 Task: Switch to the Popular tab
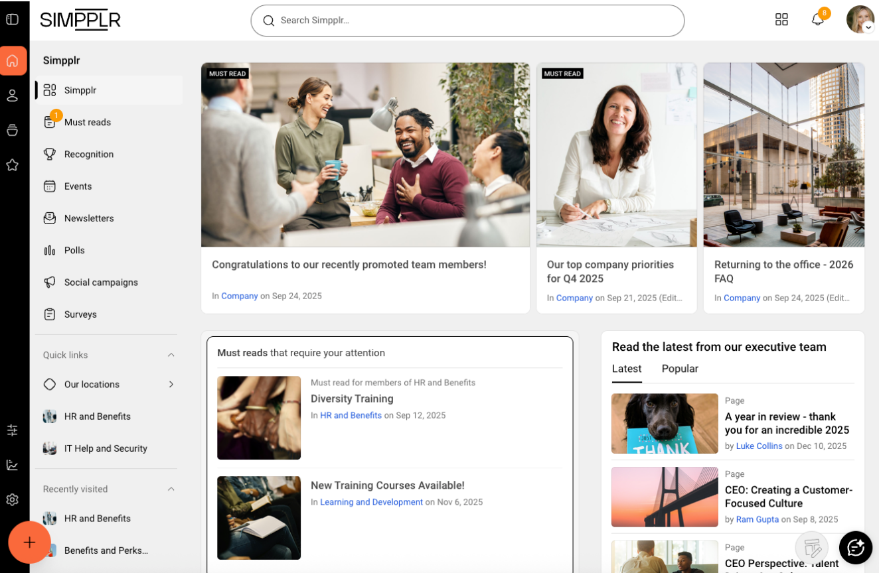[680, 369]
